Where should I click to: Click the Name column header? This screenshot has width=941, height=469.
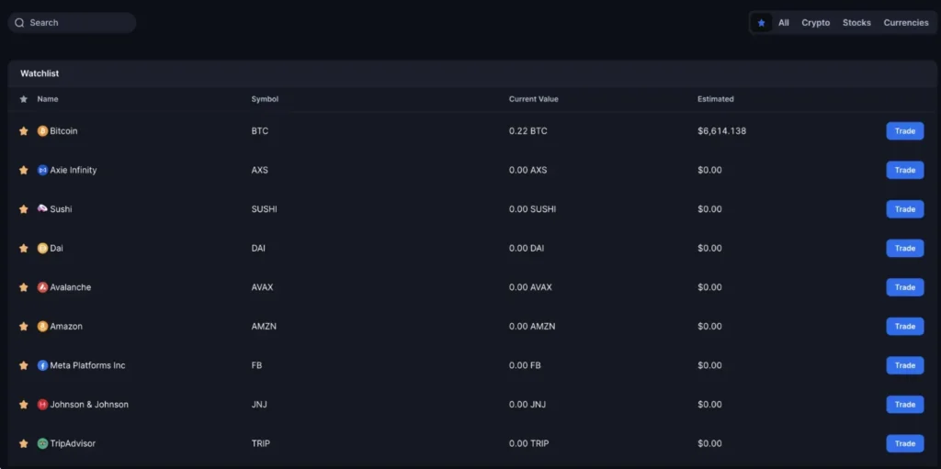(48, 99)
